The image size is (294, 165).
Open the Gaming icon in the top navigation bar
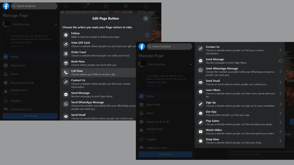coord(146,6)
